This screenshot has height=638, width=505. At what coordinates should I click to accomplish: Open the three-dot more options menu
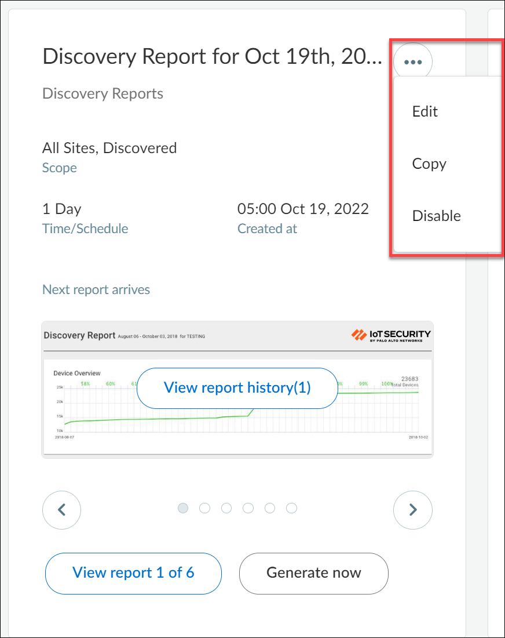413,62
